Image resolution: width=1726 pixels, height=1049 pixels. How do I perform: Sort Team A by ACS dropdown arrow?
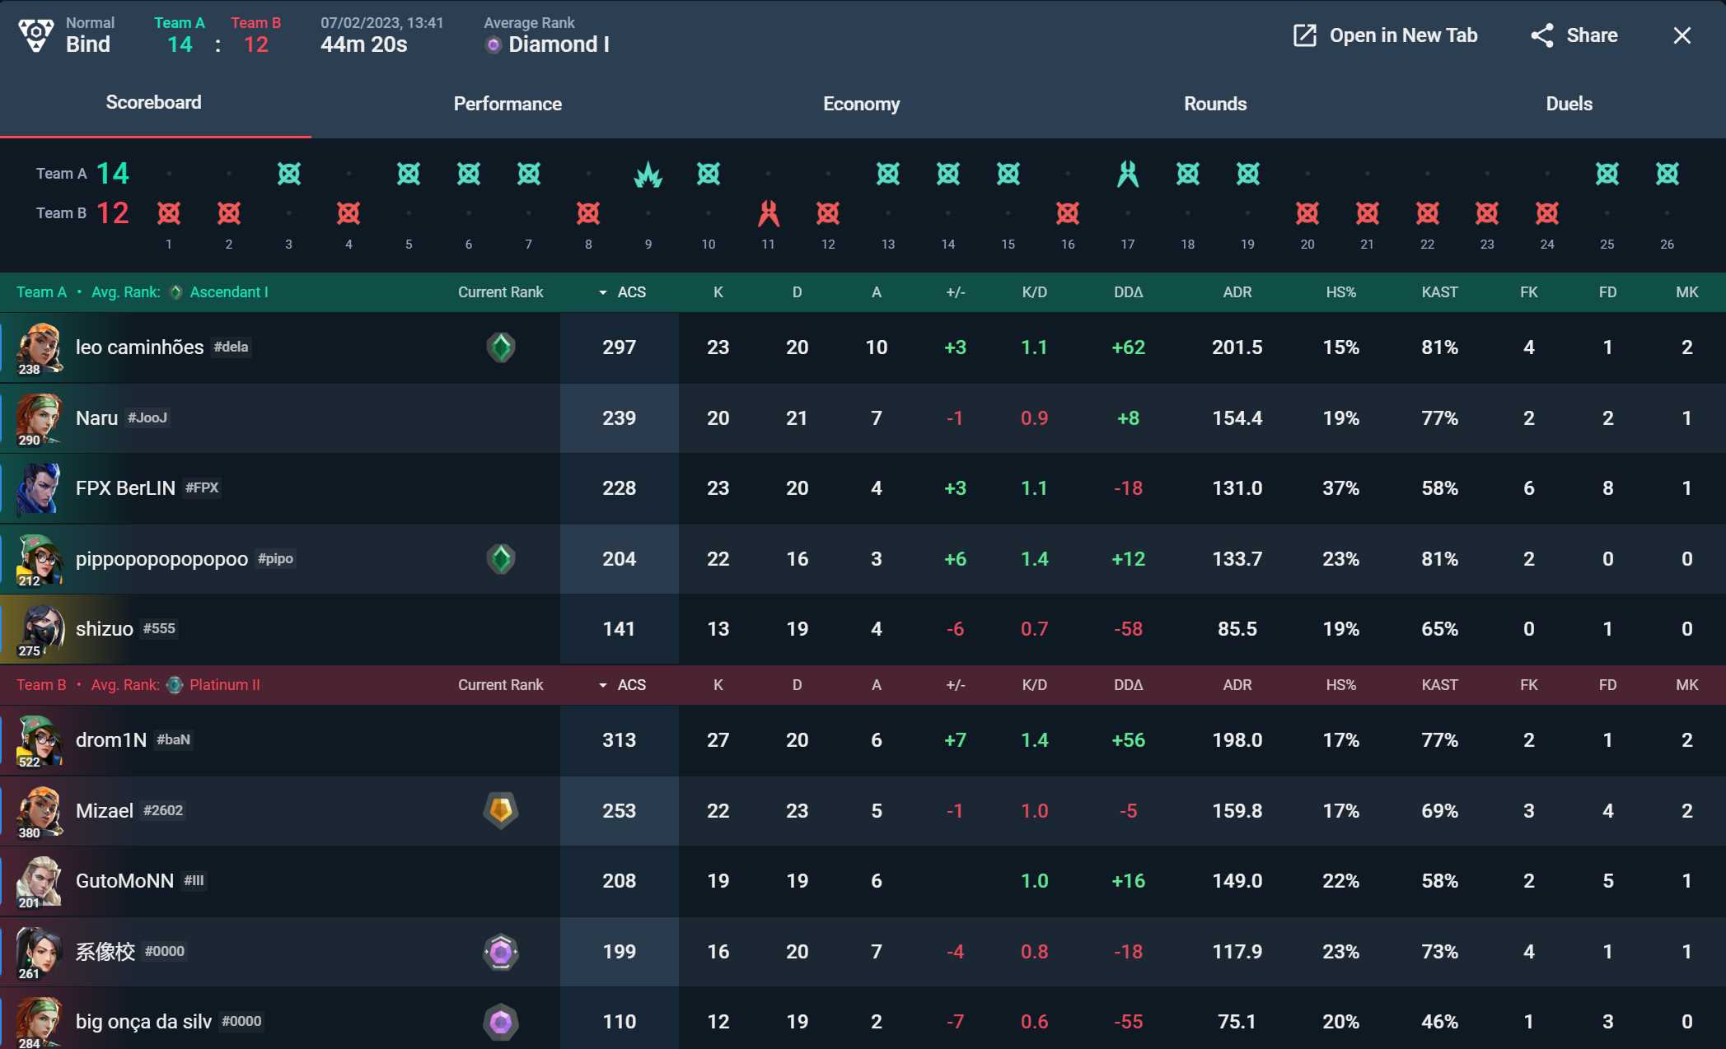(x=602, y=292)
